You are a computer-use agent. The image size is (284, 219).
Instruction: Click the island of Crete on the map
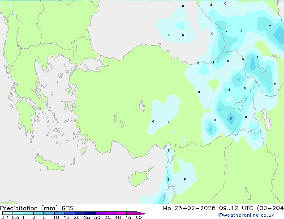pyautogui.click(x=50, y=163)
